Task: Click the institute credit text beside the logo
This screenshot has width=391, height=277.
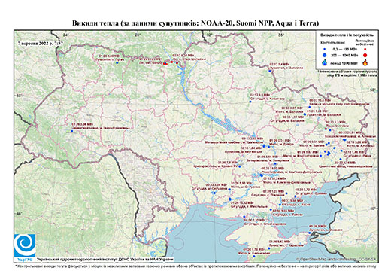Action: (x=105, y=260)
